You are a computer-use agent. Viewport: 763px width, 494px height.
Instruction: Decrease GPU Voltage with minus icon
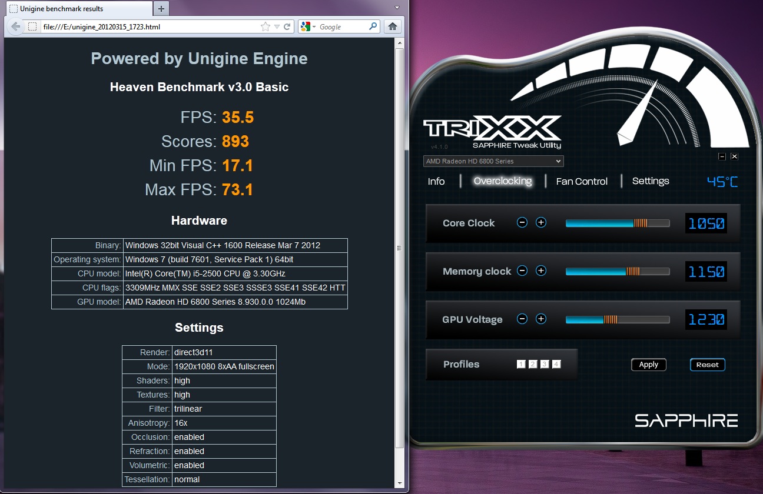[x=522, y=319]
